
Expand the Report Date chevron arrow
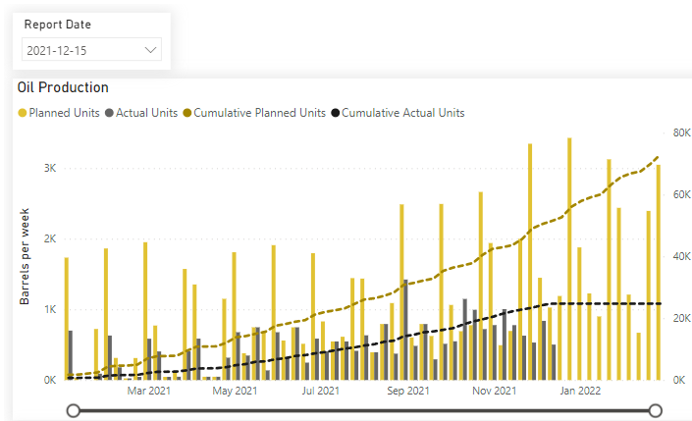pyautogui.click(x=150, y=49)
